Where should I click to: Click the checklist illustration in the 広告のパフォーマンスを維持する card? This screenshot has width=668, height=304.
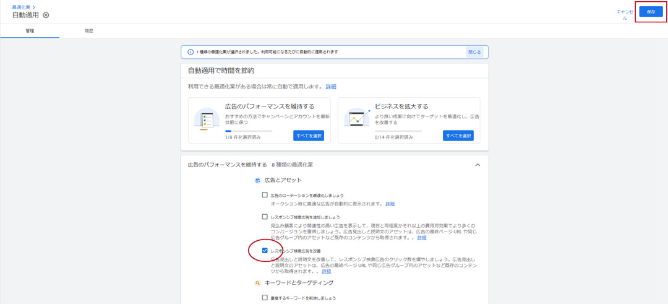[x=207, y=119]
